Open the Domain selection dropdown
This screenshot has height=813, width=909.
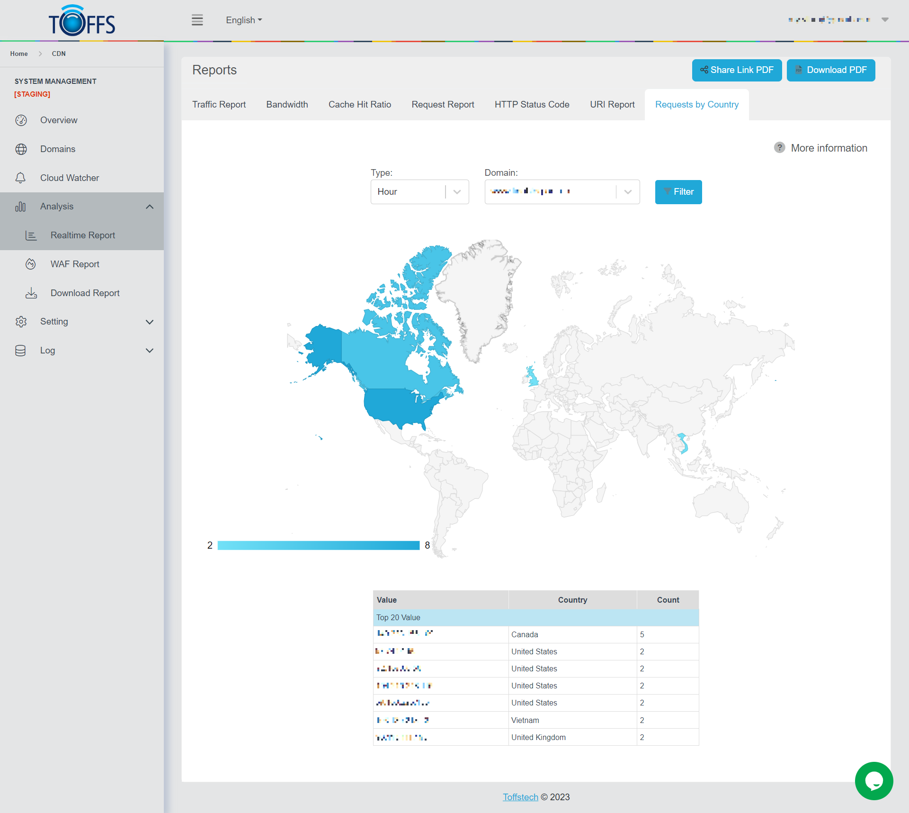(x=562, y=192)
